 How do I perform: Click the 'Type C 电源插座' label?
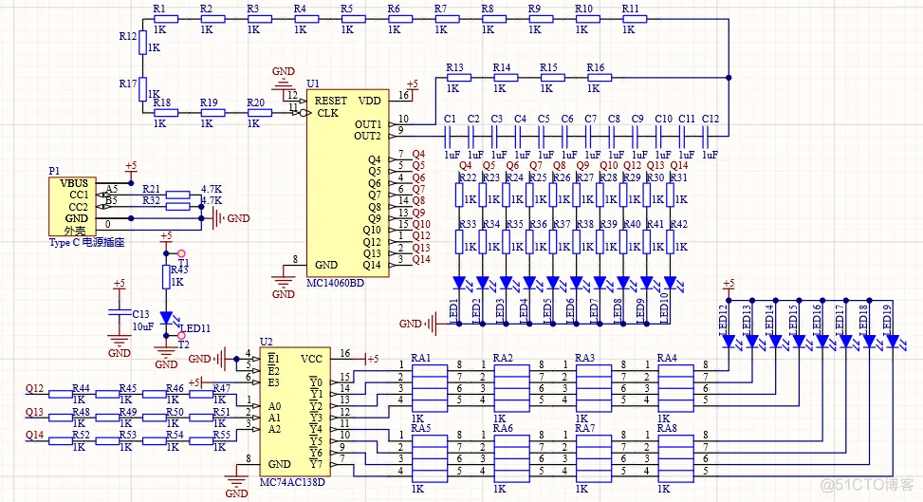pos(86,242)
